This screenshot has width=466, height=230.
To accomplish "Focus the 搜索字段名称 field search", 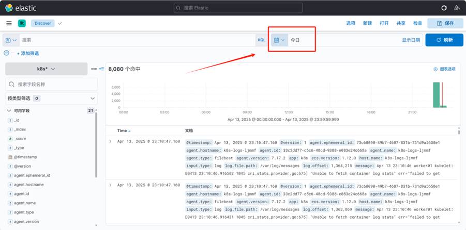I will click(x=51, y=84).
